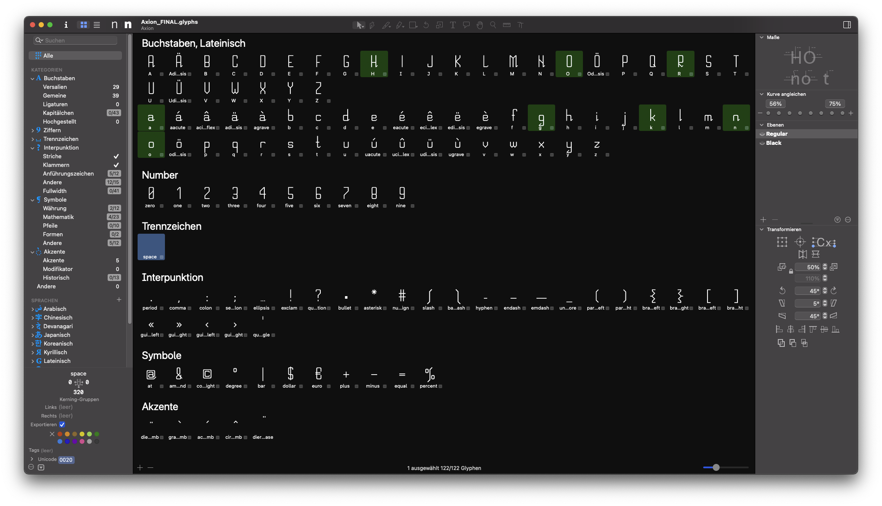This screenshot has height=506, width=882.
Task: Select the Measurement ruler tool
Action: tap(507, 25)
